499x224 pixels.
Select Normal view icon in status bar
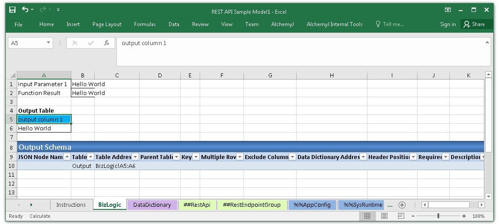click(x=367, y=216)
